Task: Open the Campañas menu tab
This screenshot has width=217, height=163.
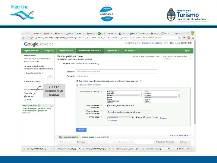Action: (49, 51)
